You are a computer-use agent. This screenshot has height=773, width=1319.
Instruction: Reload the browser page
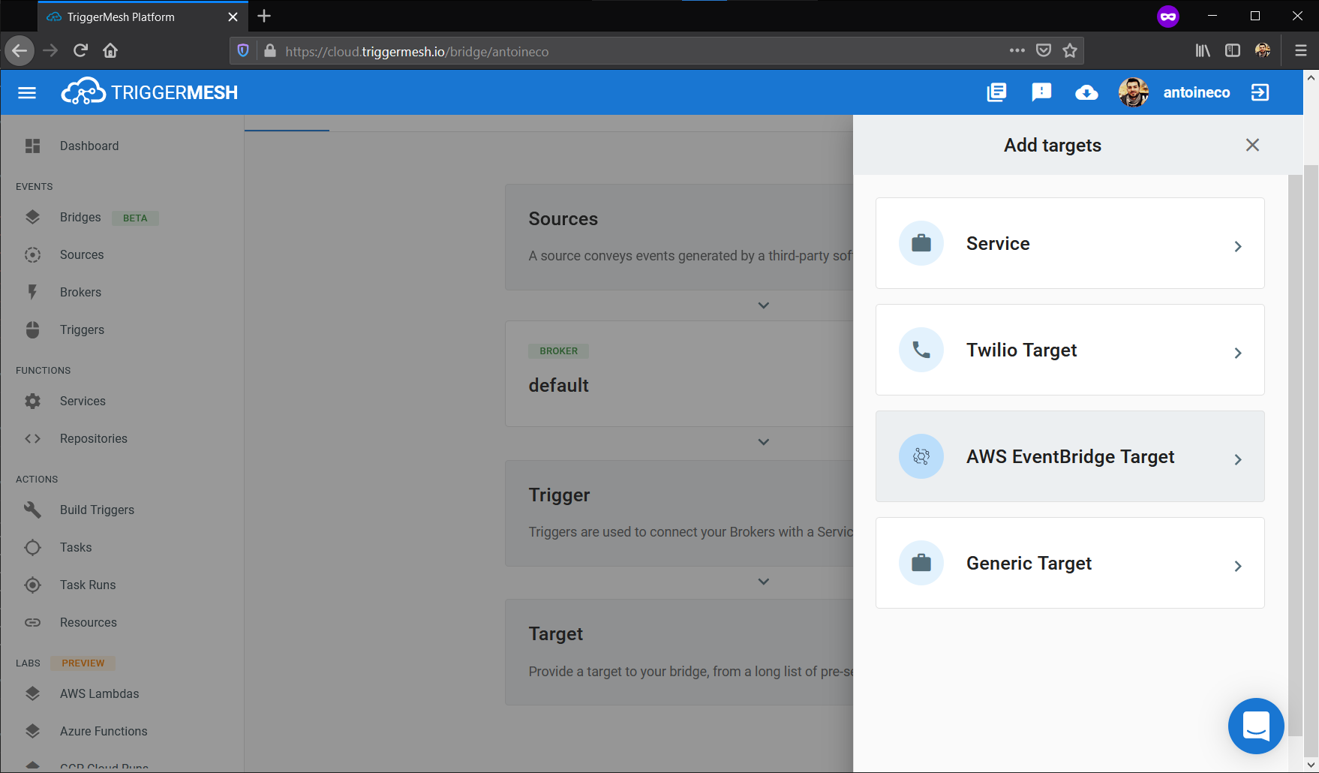(x=80, y=50)
